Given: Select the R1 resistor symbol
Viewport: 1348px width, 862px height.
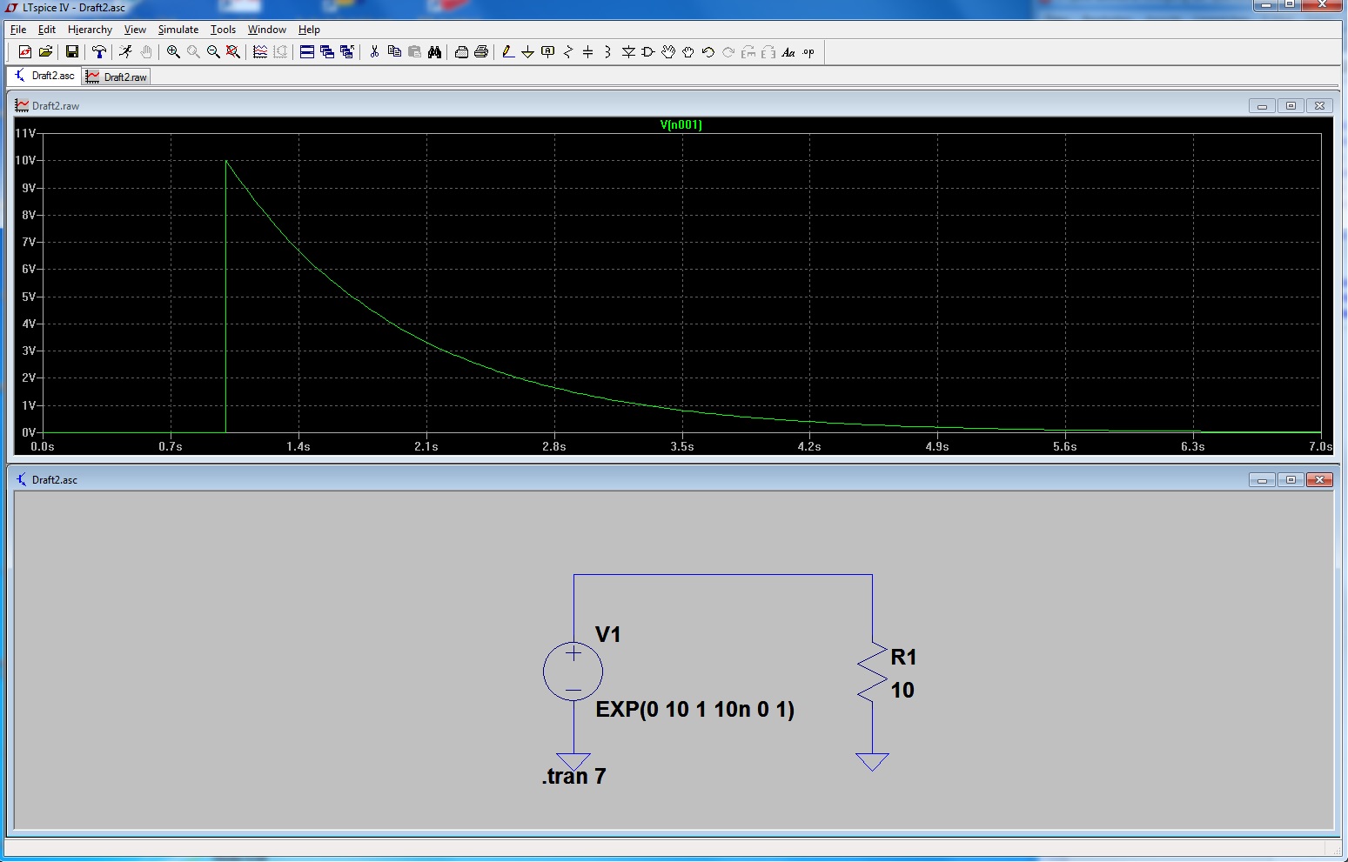Looking at the screenshot, I should [872, 672].
